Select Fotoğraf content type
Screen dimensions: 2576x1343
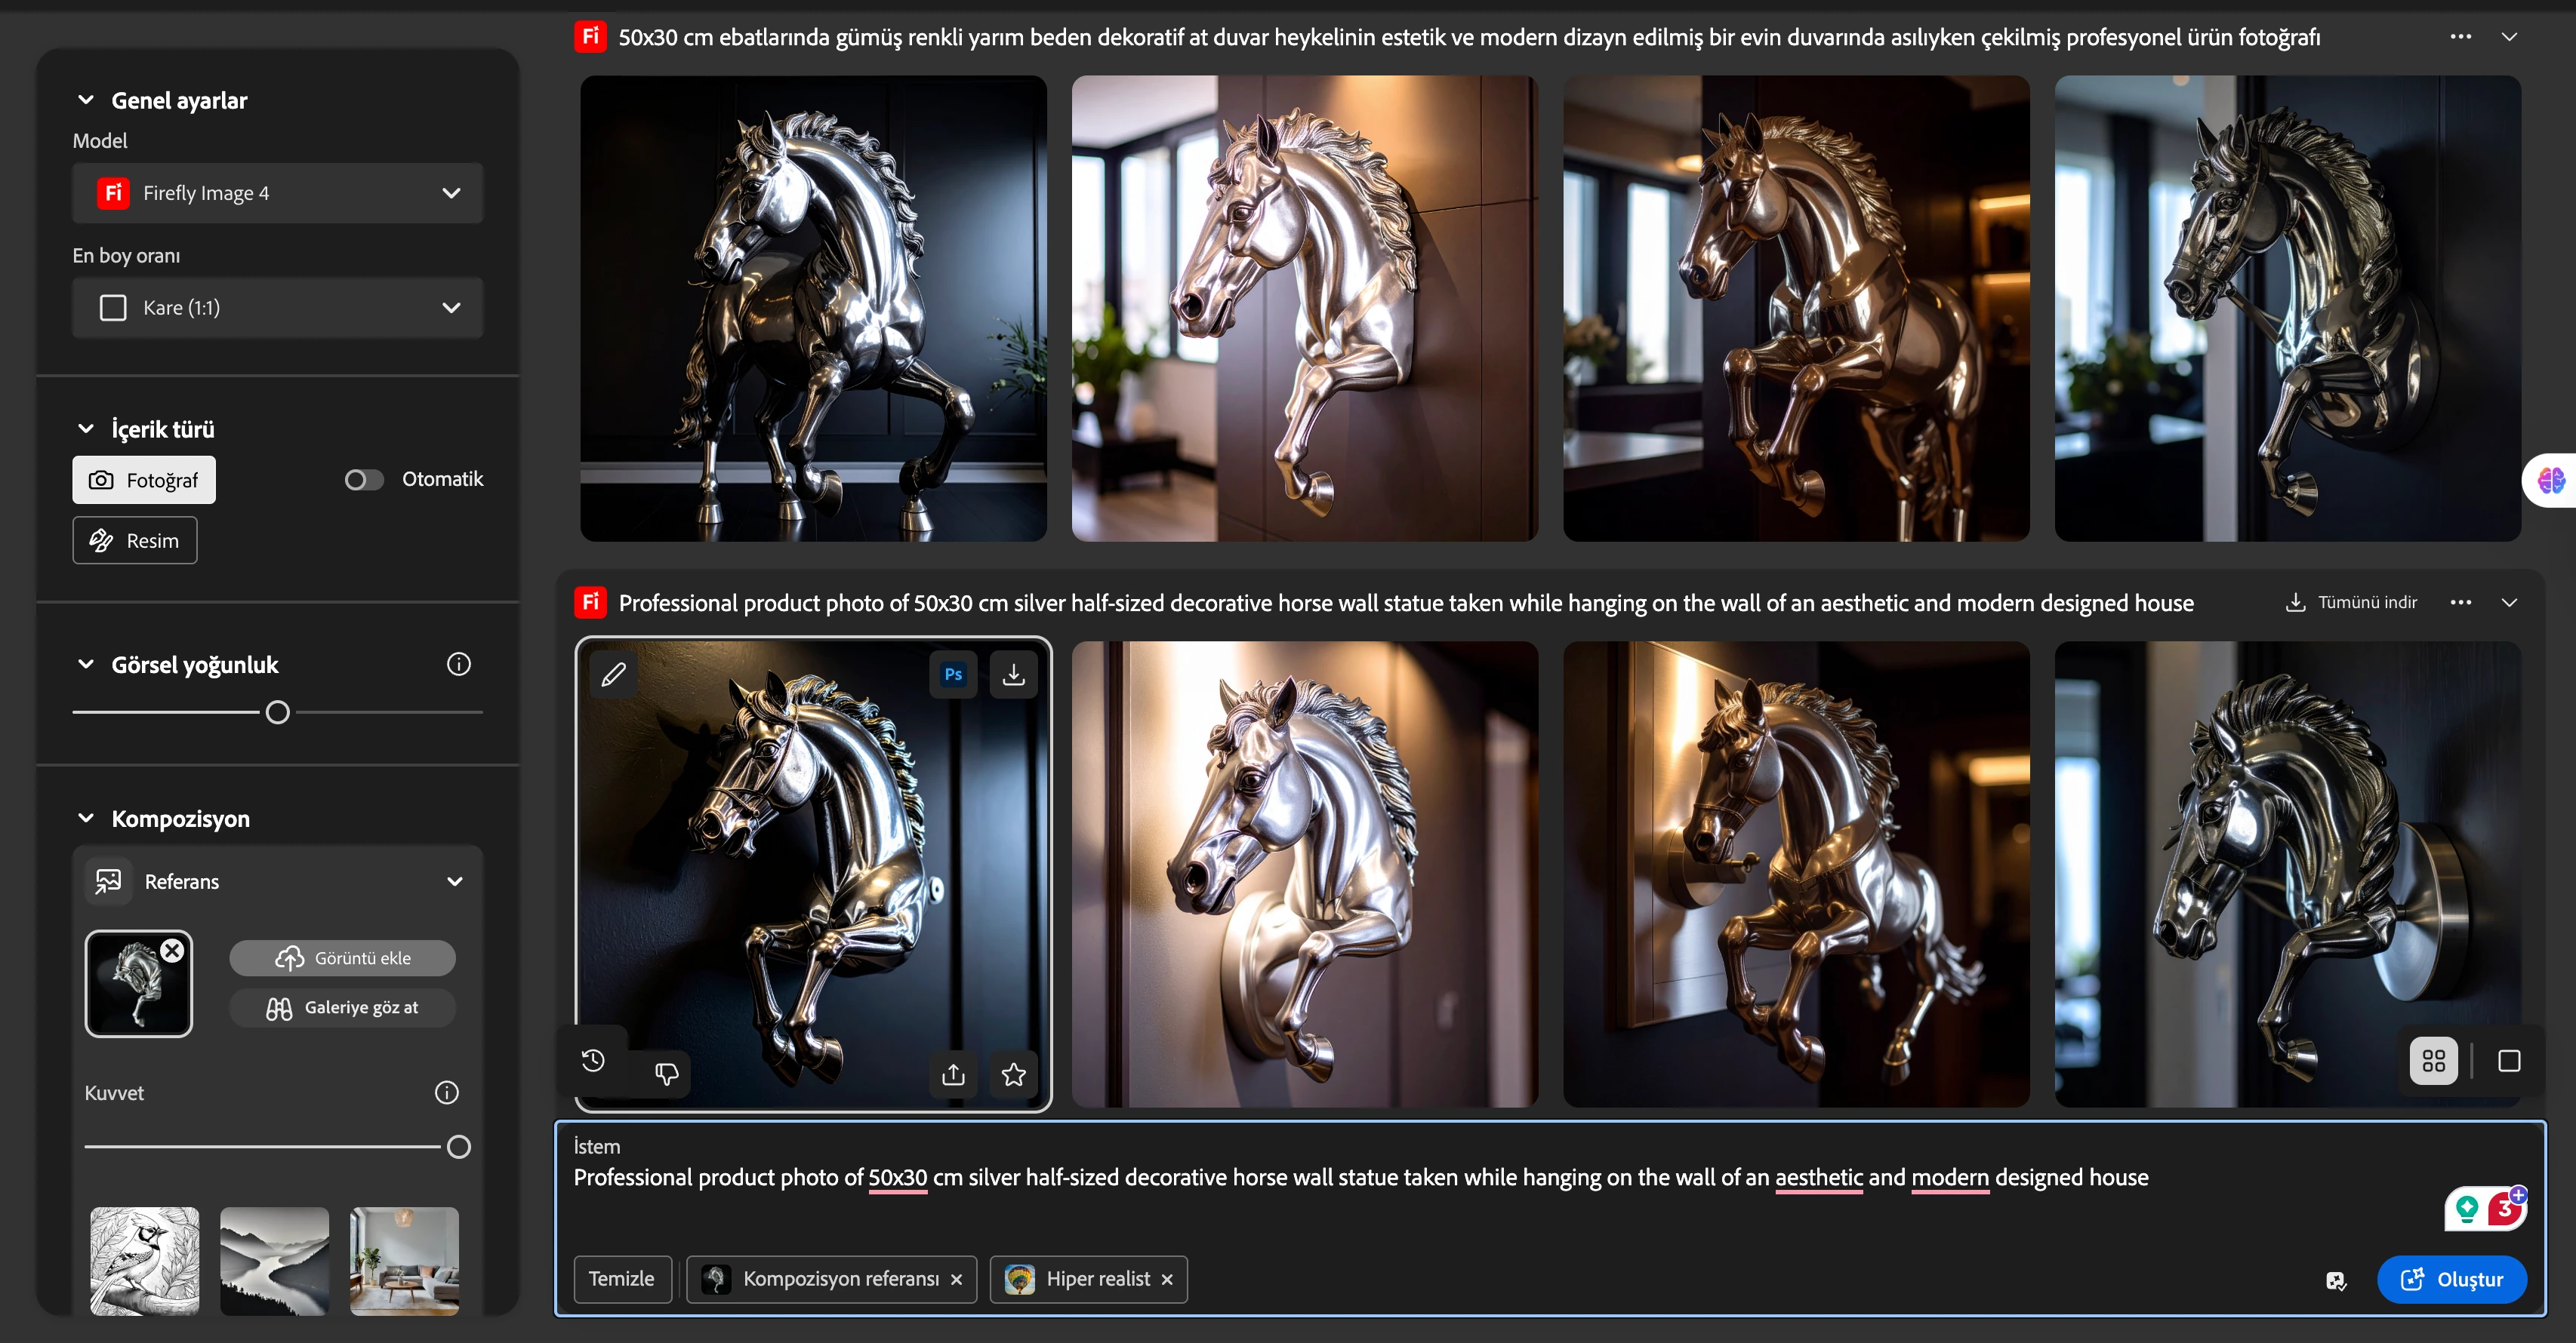click(144, 480)
